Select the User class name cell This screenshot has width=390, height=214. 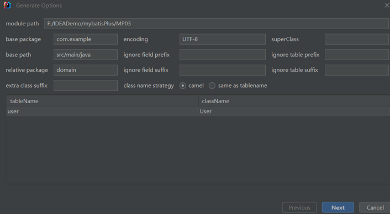pyautogui.click(x=294, y=111)
